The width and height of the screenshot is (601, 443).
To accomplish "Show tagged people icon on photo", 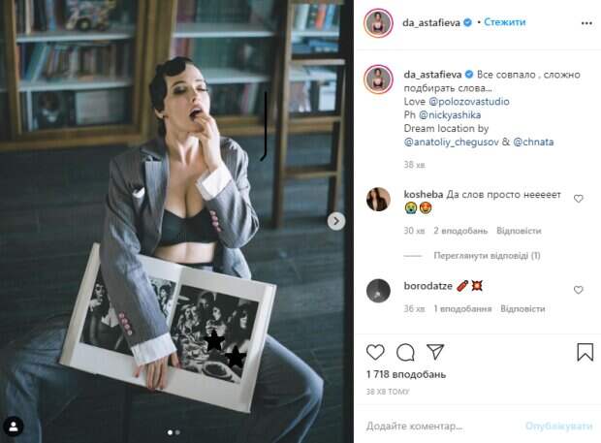I will click(14, 427).
